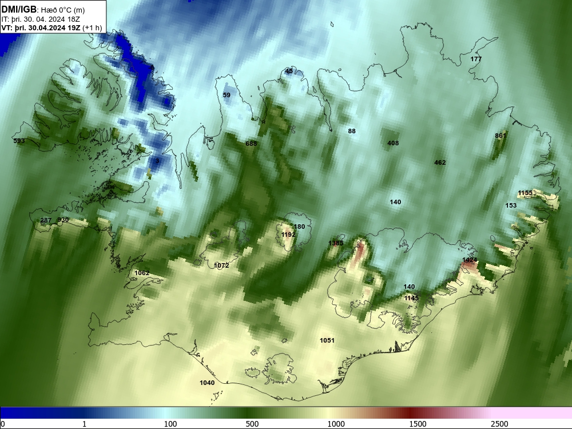Click the 3 value in the blue area
The image size is (572, 429).
tap(157, 161)
